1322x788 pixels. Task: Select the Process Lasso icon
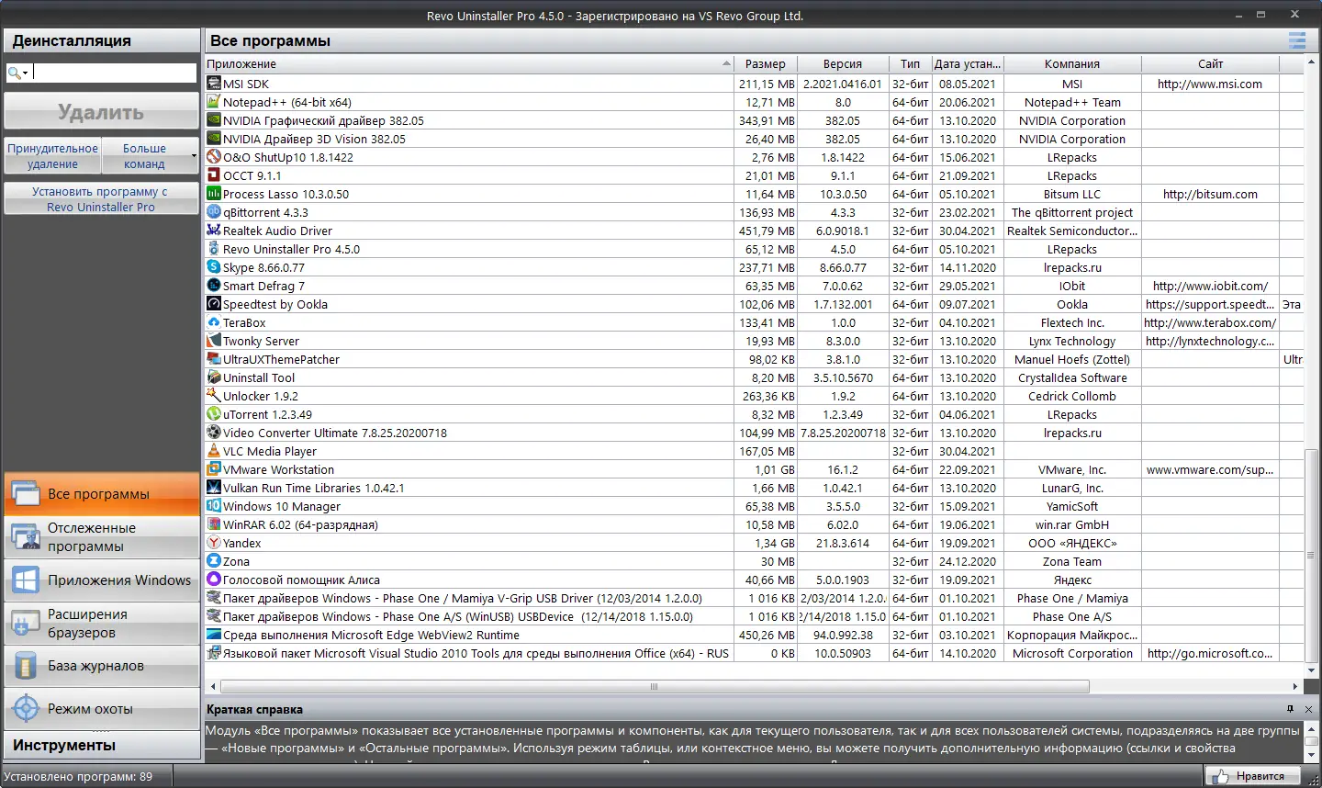[x=214, y=194]
